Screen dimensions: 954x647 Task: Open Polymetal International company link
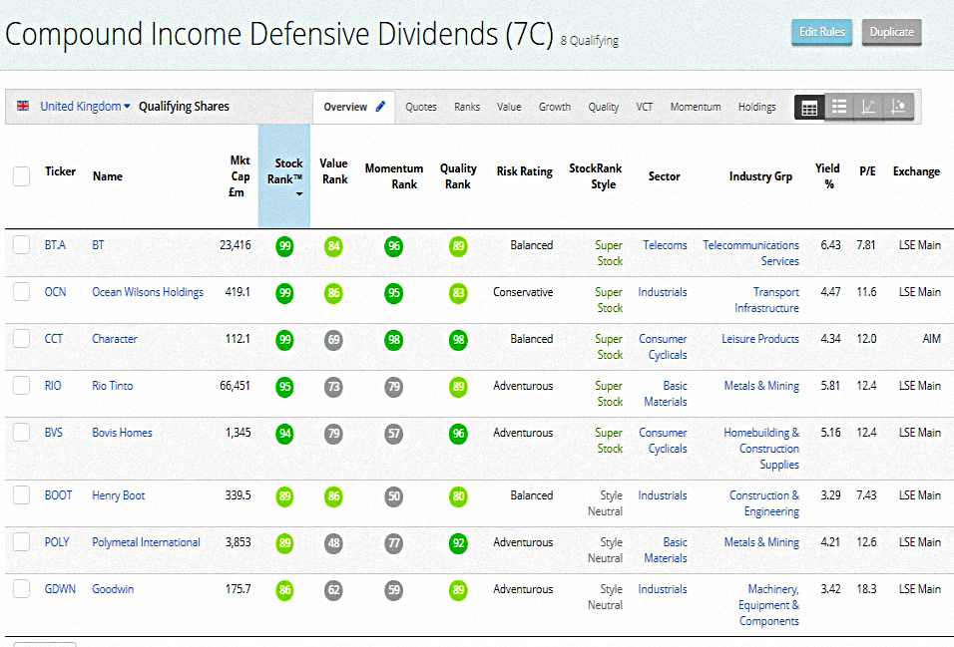146,541
